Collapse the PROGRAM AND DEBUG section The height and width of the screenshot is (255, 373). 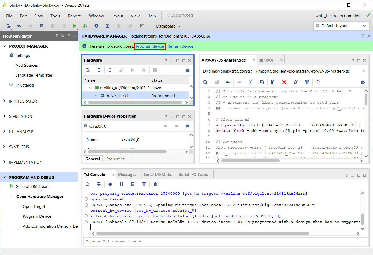pos(4,177)
